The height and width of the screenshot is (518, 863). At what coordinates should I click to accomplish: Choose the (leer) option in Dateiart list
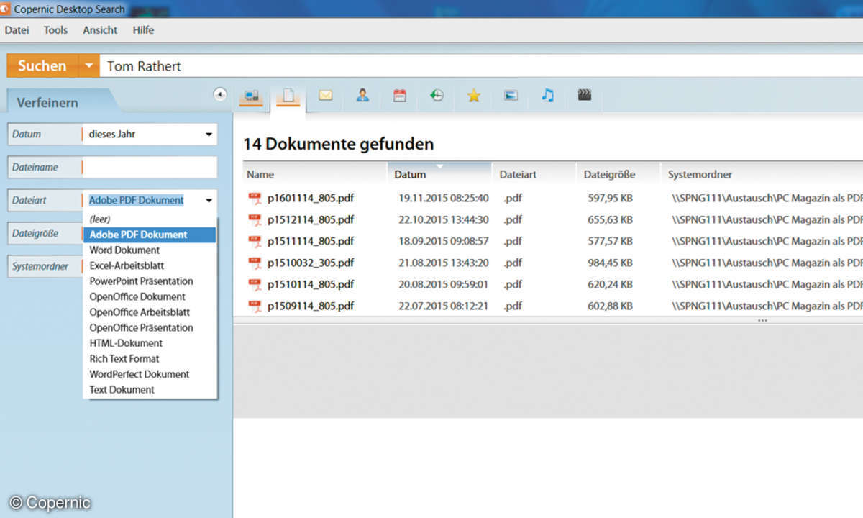click(x=150, y=219)
